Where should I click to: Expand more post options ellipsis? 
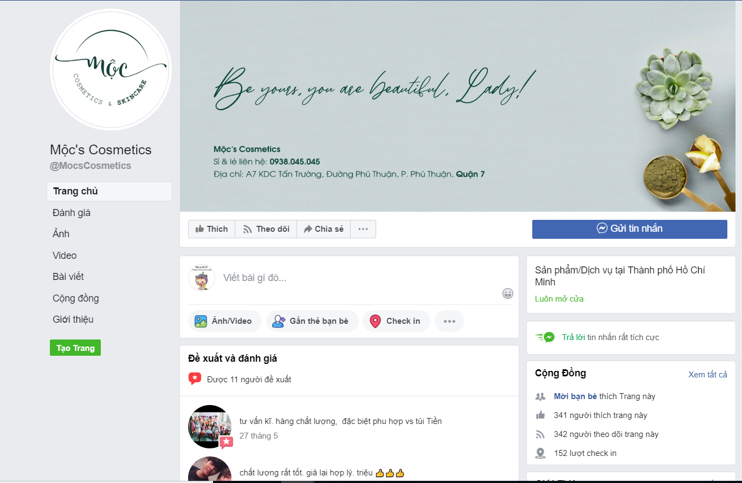[449, 321]
